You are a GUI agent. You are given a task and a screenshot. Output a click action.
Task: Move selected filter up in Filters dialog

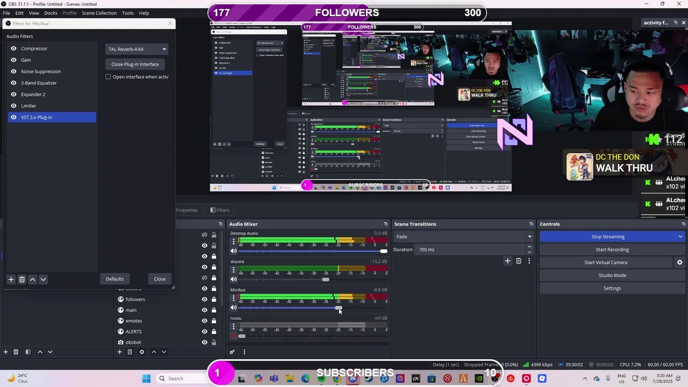33,279
